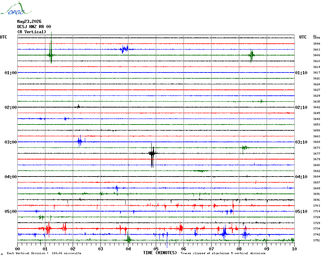Image resolution: width=322 pixels, height=258 pixels.
Task: Click the 01:10 time label on the right
Action: tap(301, 72)
